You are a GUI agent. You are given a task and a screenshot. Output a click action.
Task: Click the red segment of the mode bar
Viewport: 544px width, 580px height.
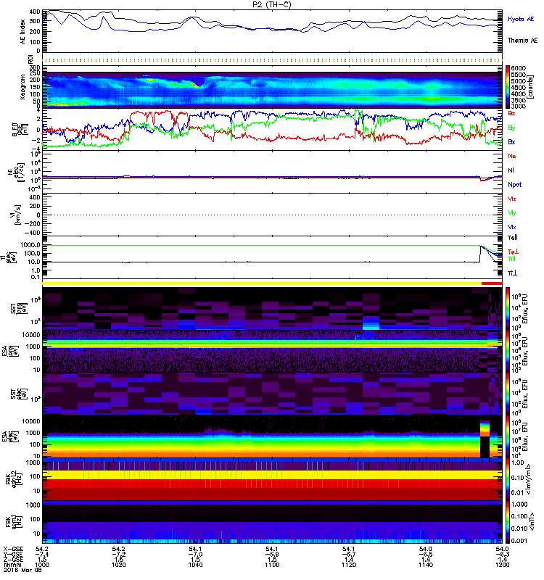492,283
